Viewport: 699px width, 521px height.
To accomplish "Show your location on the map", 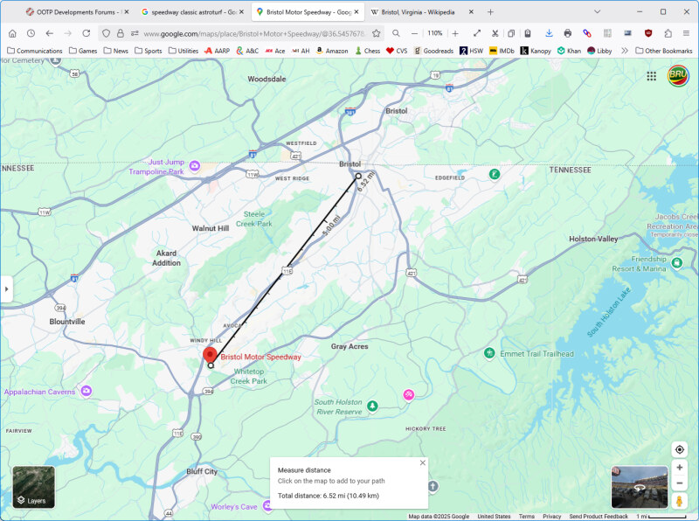I will 680,449.
